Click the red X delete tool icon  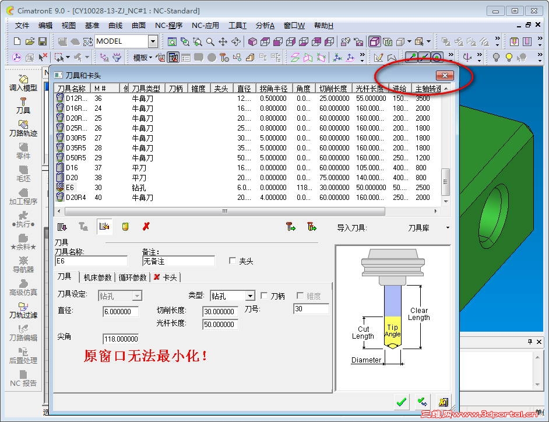(x=146, y=227)
